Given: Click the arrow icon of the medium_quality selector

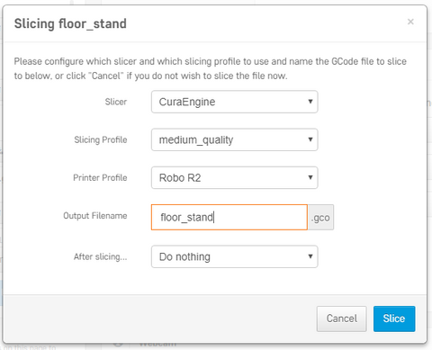Looking at the screenshot, I should [x=310, y=139].
